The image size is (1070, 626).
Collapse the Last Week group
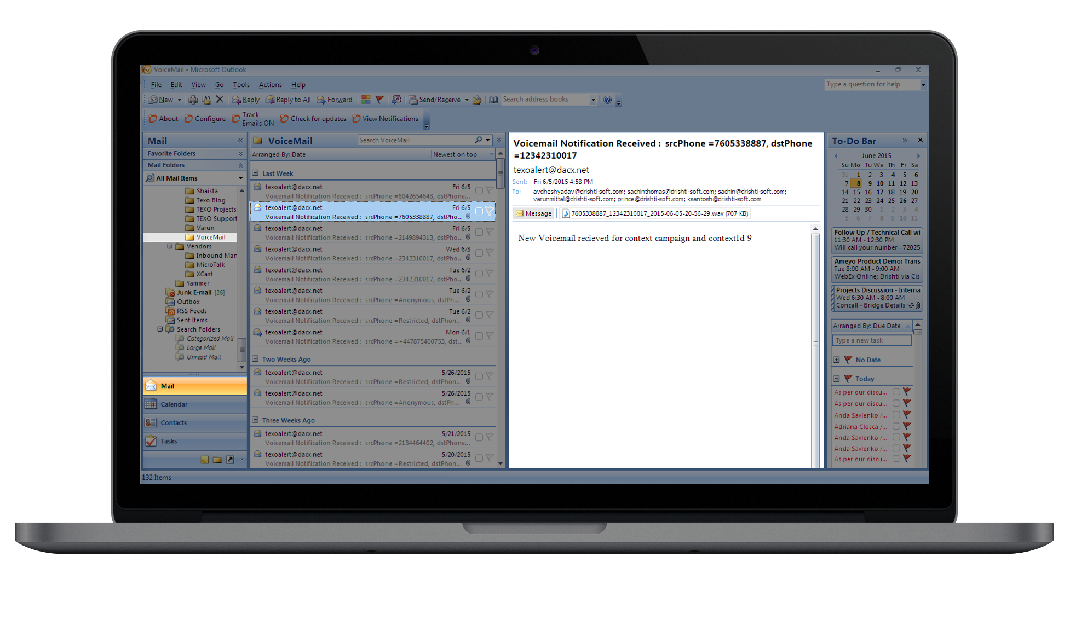click(x=255, y=173)
